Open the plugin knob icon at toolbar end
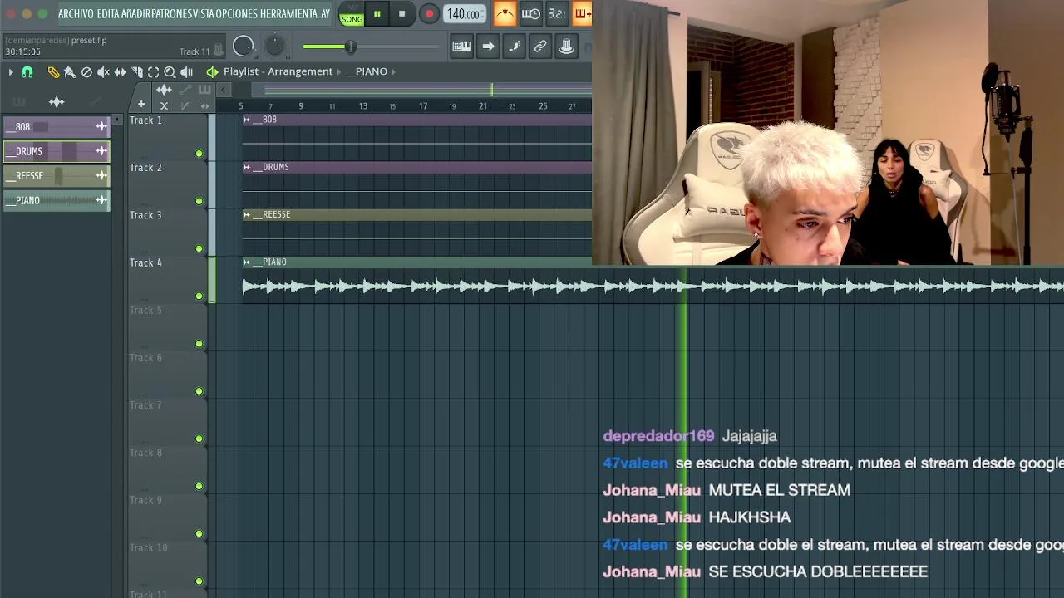Image resolution: width=1064 pixels, height=598 pixels. coord(566,47)
